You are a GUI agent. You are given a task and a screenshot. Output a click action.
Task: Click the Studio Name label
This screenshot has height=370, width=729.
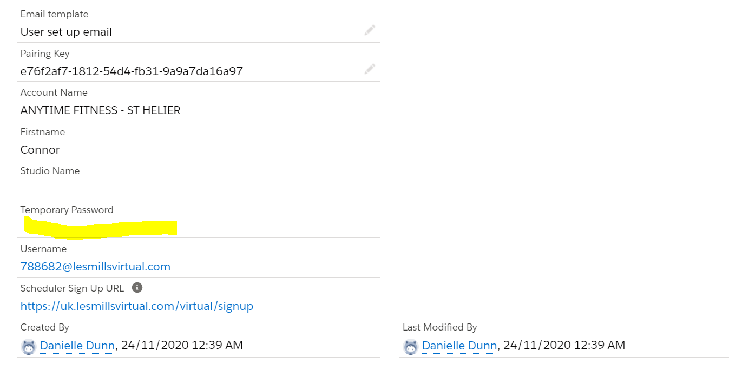tap(50, 171)
